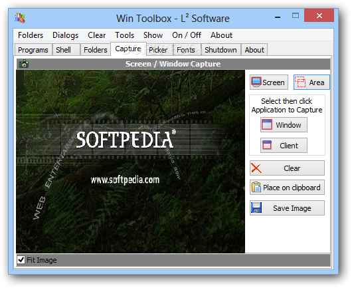Click the Screen capture button

pyautogui.click(x=269, y=82)
